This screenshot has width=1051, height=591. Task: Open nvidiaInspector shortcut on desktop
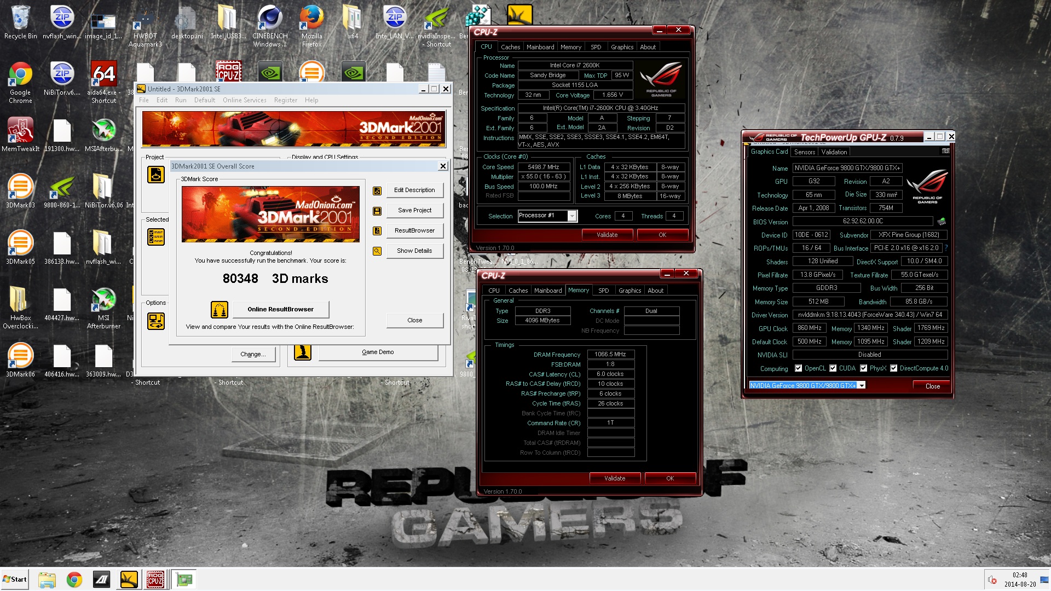(x=437, y=26)
